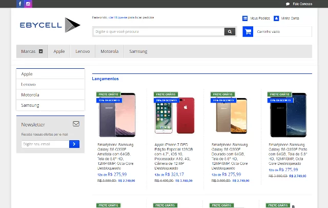Image resolution: width=328 pixels, height=208 pixels.
Task: Select Samsung in the sidebar category list
Action: pyautogui.click(x=50, y=105)
